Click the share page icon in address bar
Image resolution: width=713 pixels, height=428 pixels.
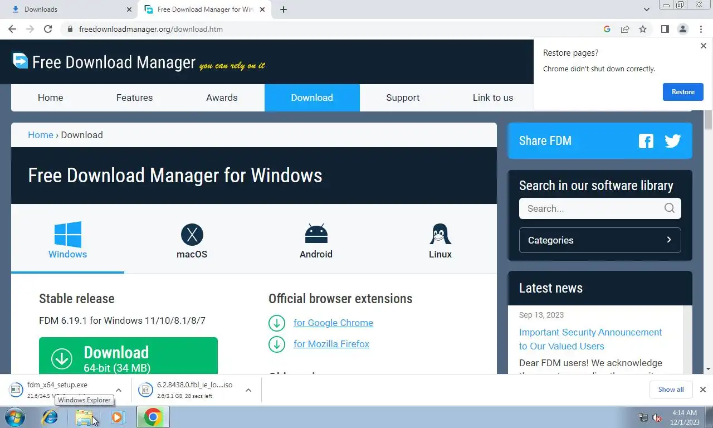[625, 29]
